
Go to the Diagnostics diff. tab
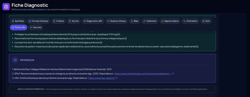[93, 21]
